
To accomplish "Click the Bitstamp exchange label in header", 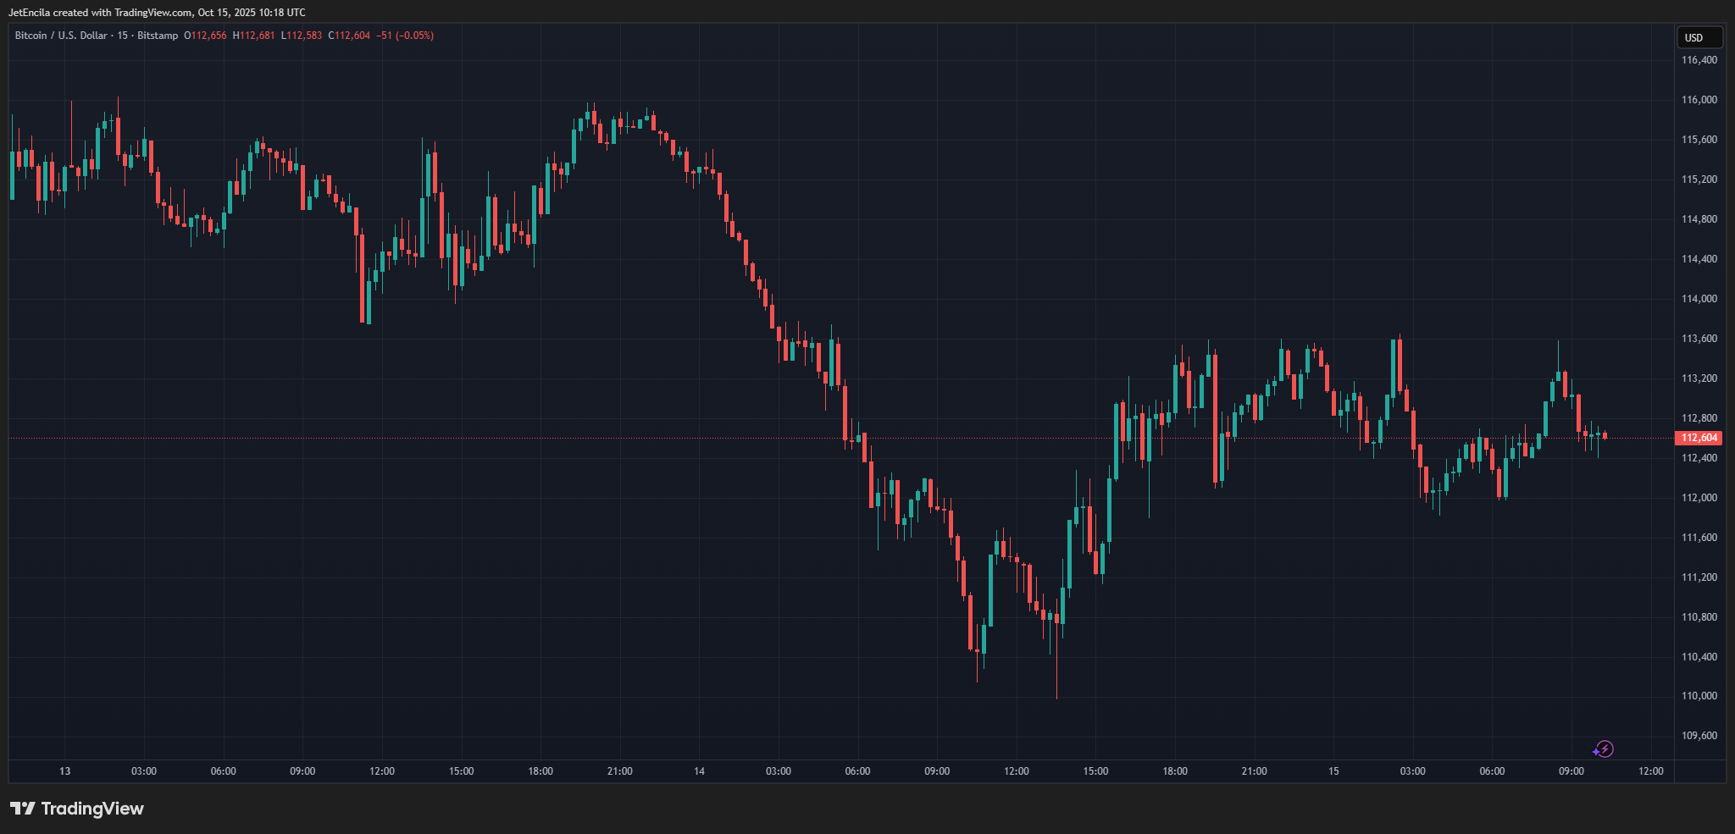I will click(x=158, y=36).
